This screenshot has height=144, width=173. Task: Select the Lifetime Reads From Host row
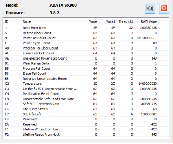click(x=86, y=134)
